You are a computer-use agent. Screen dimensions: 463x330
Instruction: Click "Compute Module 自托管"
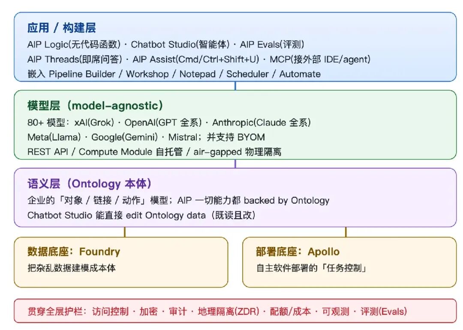tap(131, 152)
